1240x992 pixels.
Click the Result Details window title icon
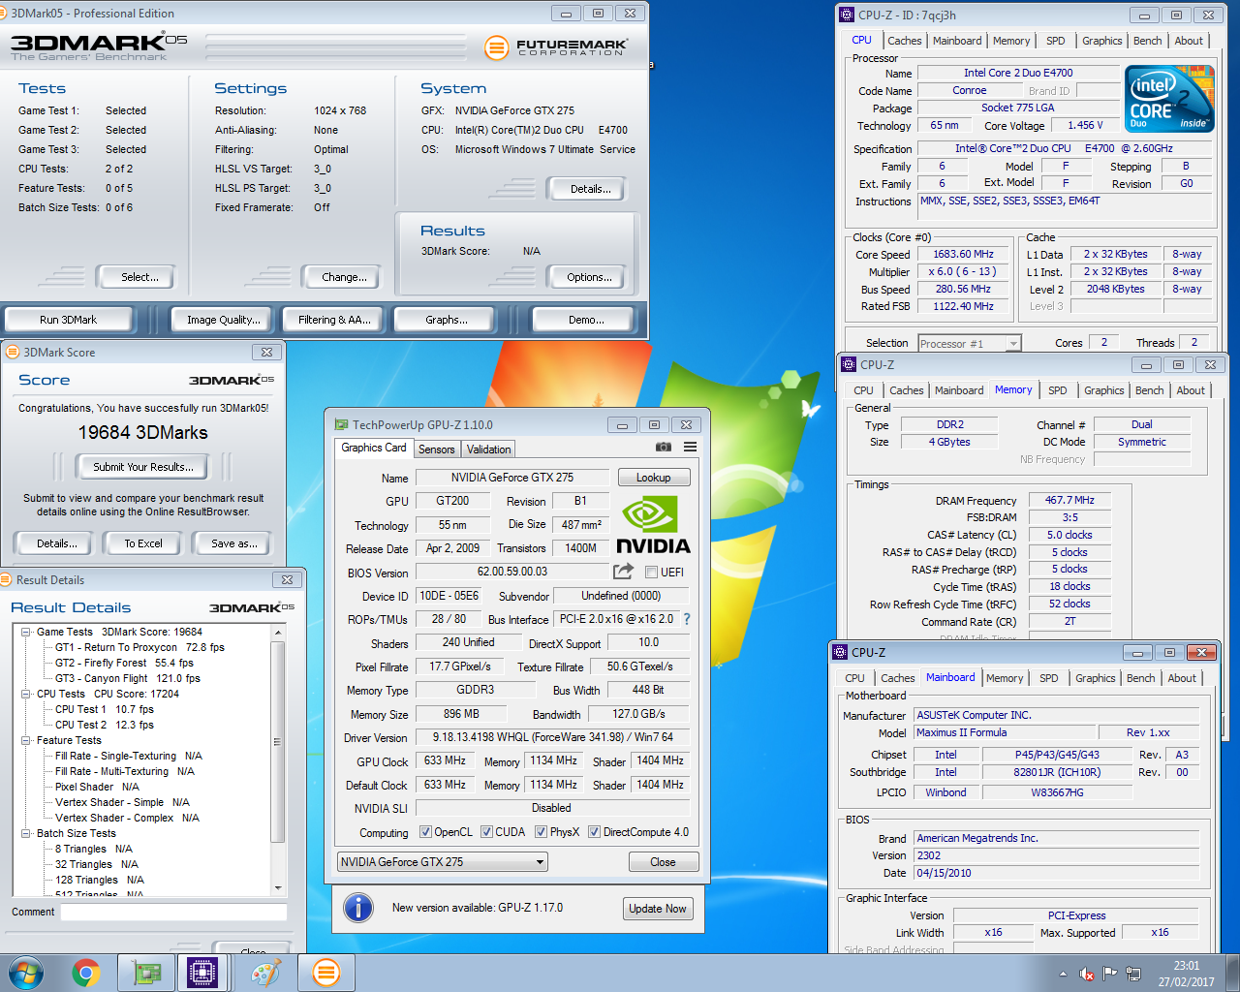click(x=7, y=579)
